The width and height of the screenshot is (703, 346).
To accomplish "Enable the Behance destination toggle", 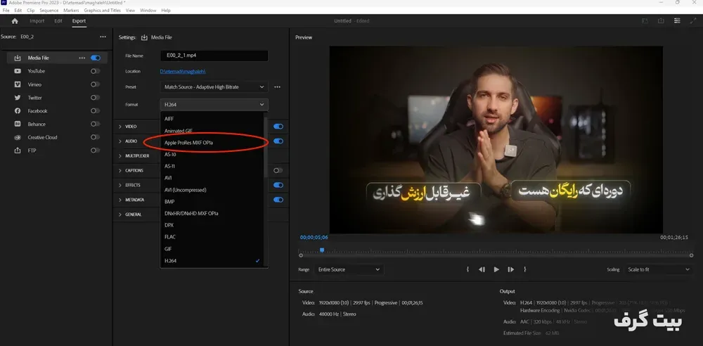I will tap(96, 124).
